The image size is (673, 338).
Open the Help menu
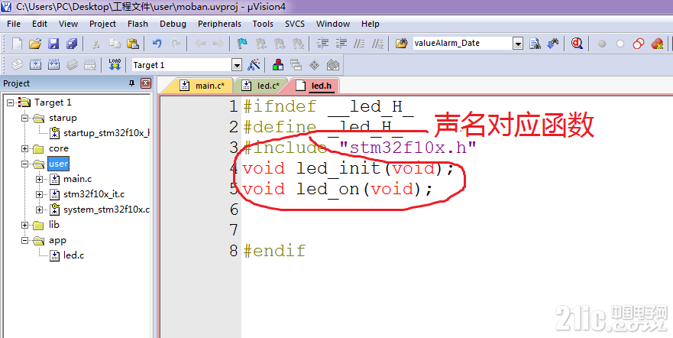370,24
